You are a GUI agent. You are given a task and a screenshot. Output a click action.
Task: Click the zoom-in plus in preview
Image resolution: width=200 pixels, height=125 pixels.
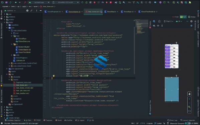[x=189, y=99]
